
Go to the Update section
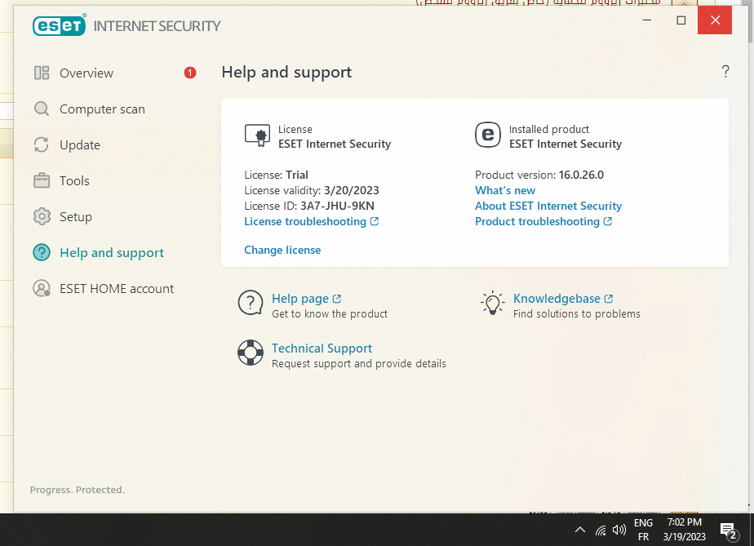coord(80,144)
